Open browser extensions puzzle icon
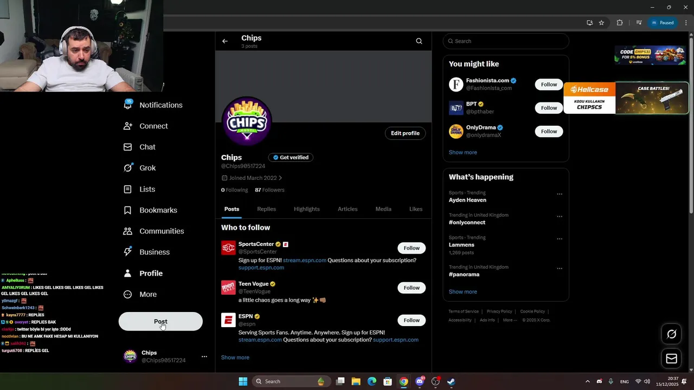The width and height of the screenshot is (694, 390). pyautogui.click(x=620, y=23)
